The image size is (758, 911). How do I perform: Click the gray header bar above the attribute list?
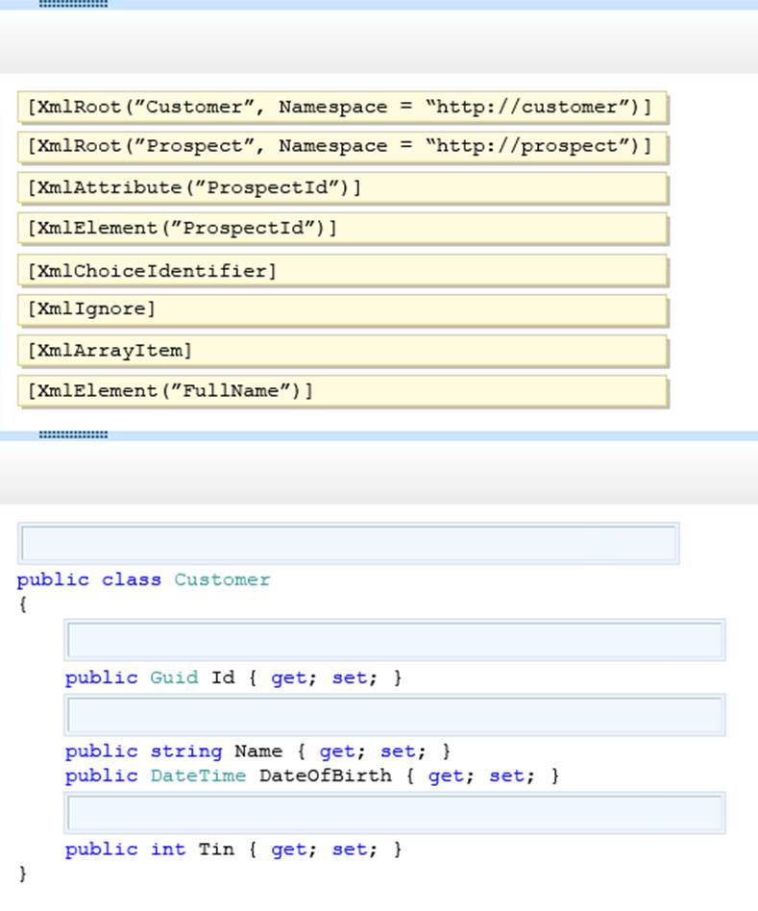(x=379, y=41)
